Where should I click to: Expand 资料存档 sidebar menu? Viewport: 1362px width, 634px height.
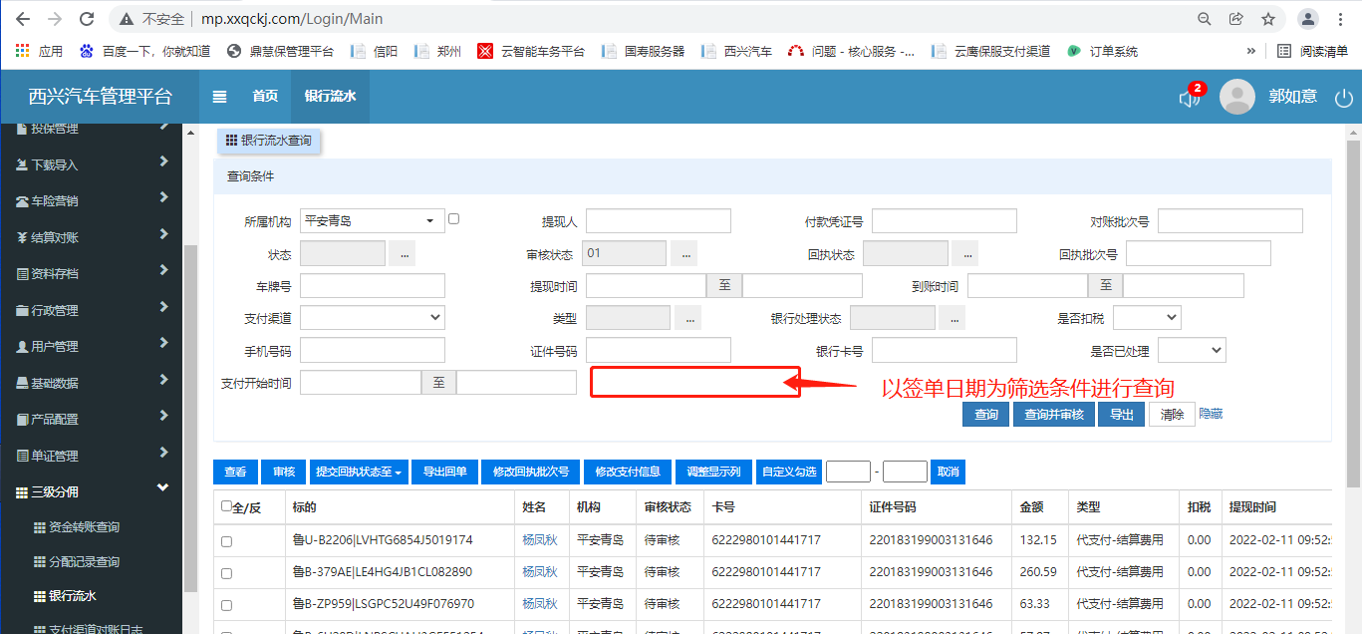click(92, 273)
